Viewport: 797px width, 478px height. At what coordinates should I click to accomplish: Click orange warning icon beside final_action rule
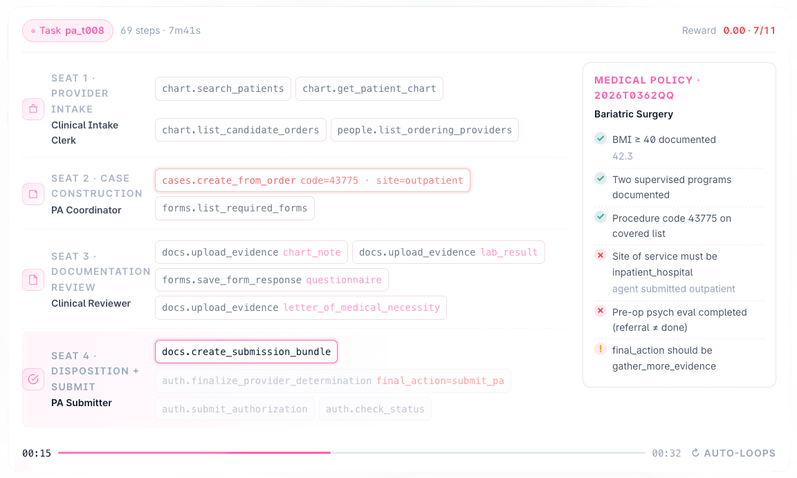point(601,349)
